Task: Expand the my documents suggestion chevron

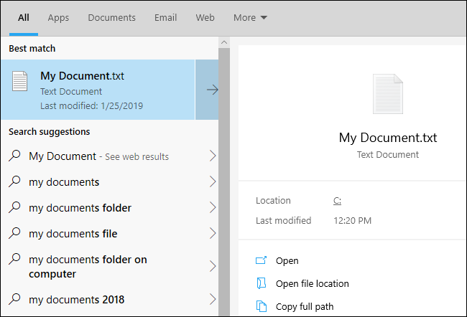Action: [213, 181]
